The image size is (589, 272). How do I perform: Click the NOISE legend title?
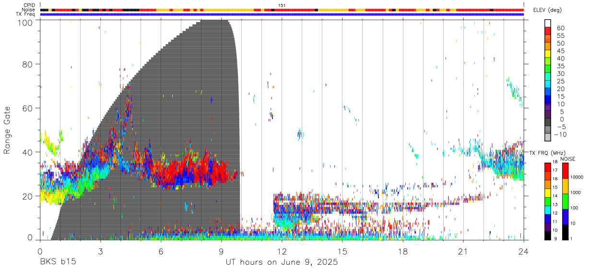pyautogui.click(x=567, y=159)
